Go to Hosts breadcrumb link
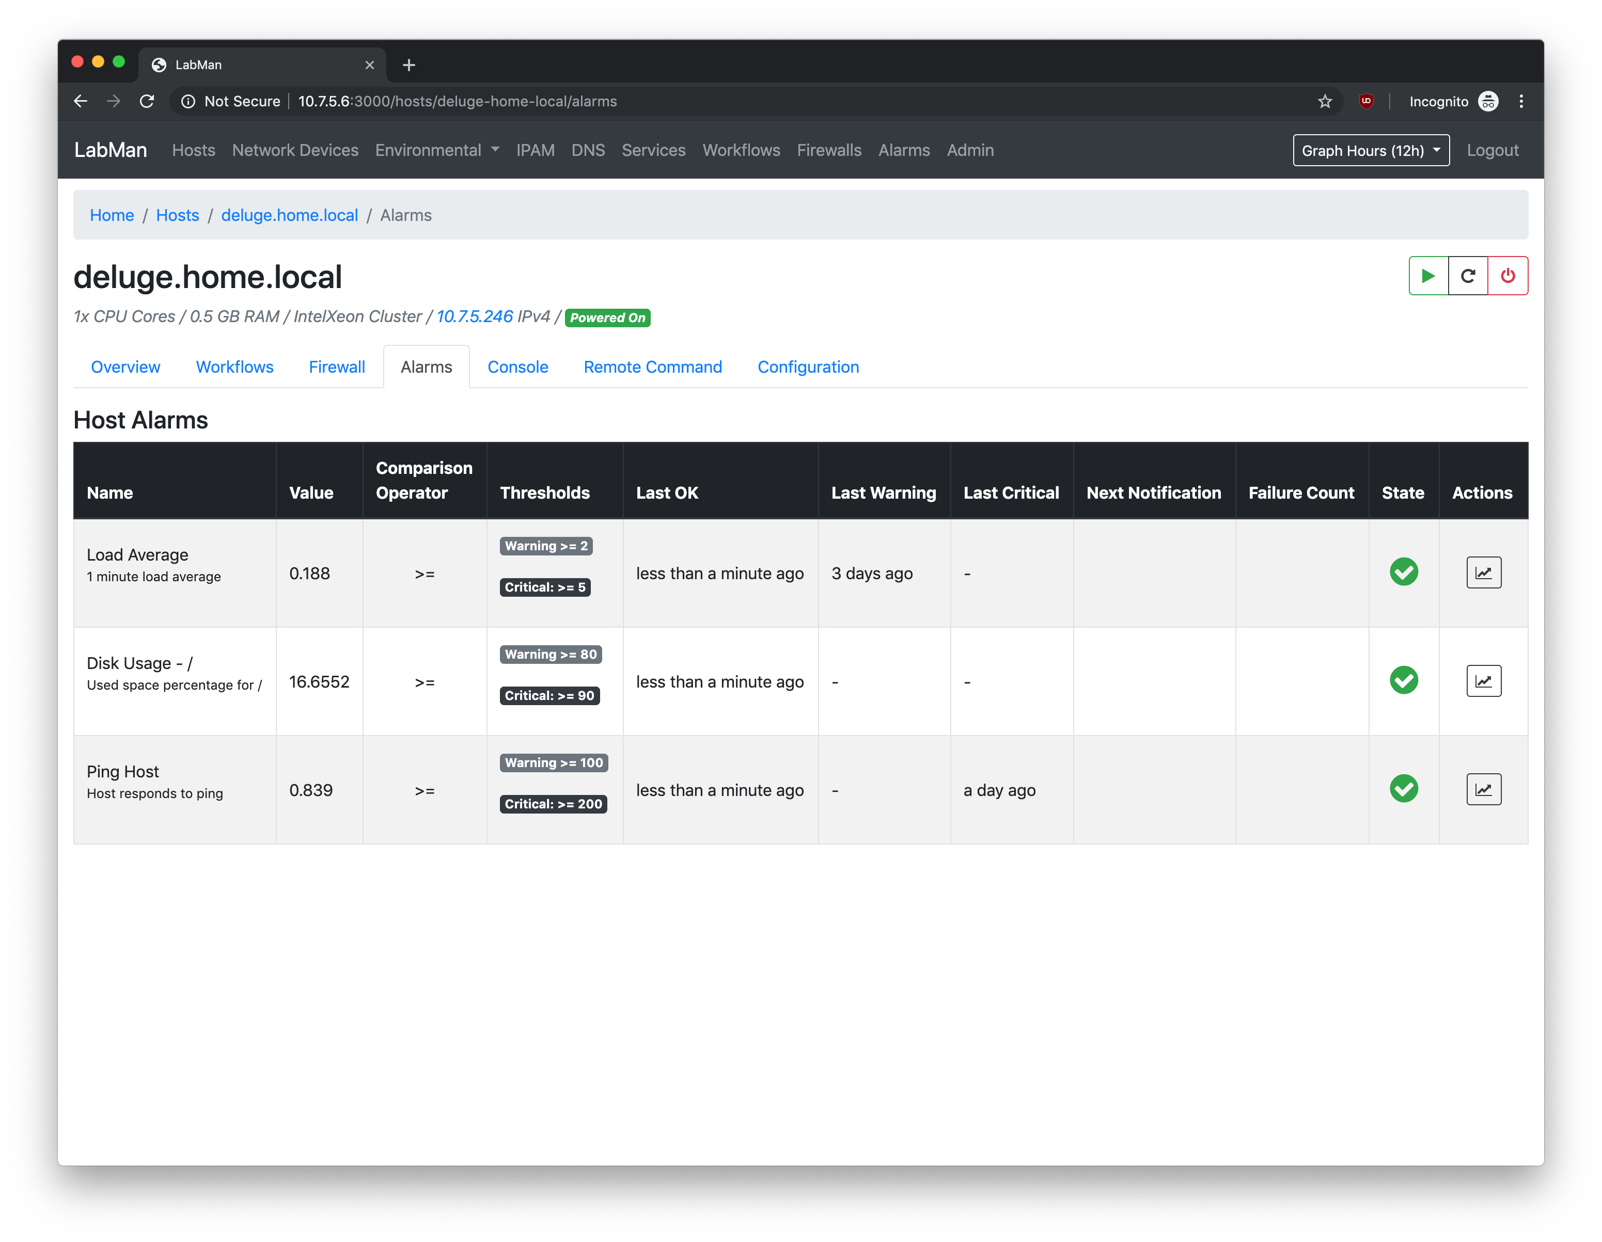 point(178,216)
